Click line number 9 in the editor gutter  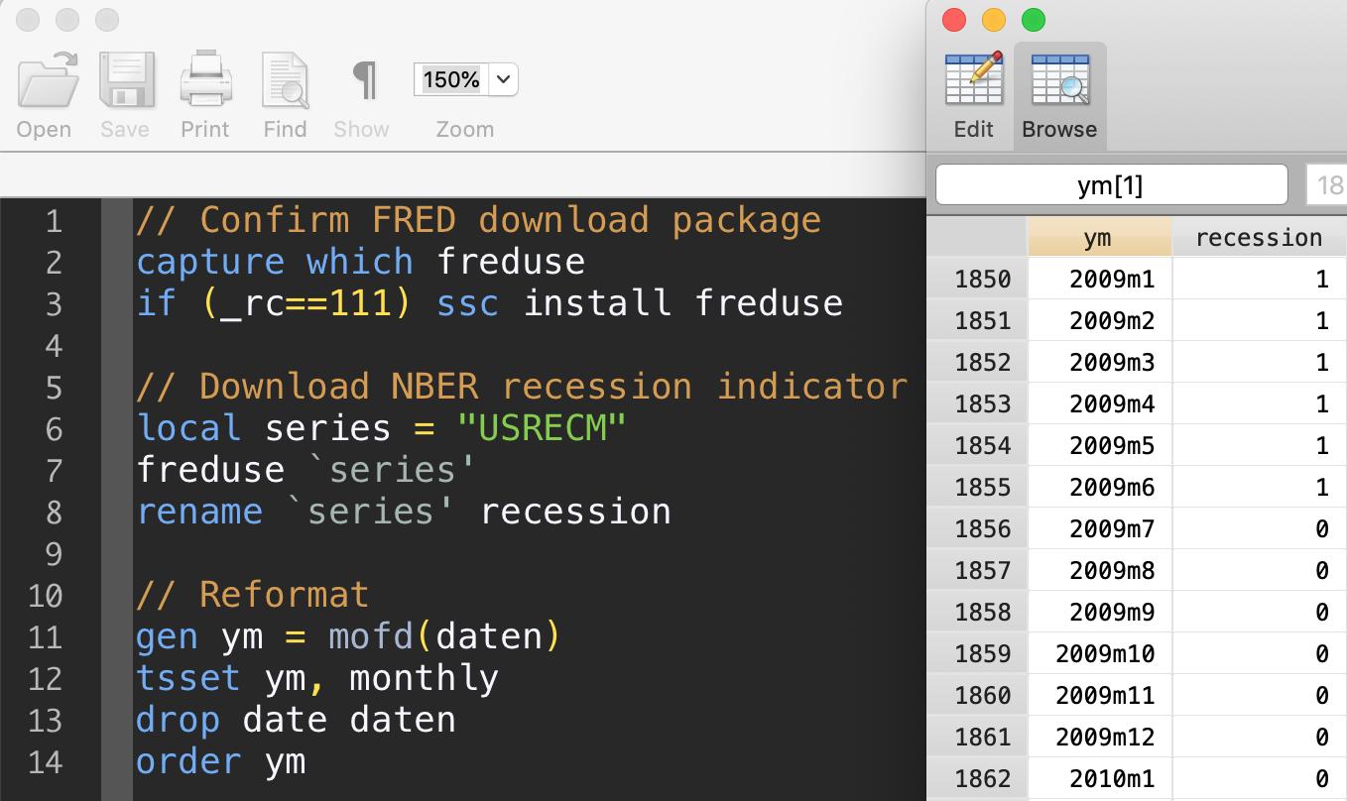coord(54,554)
